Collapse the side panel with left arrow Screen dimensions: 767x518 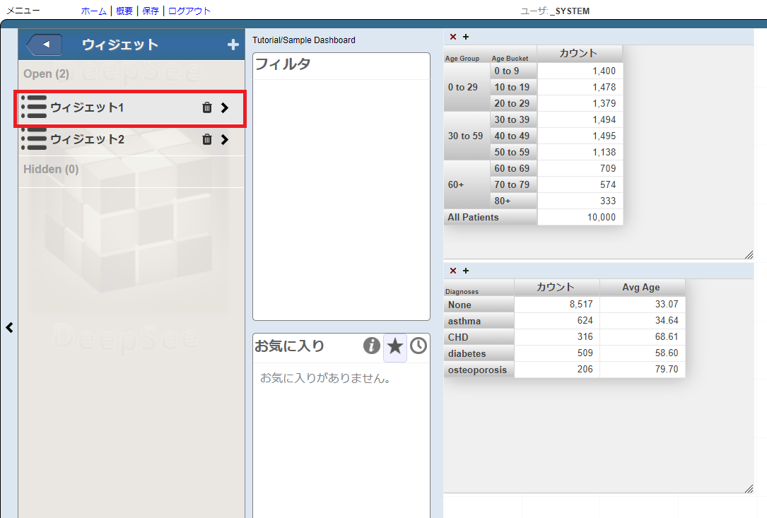(9, 327)
